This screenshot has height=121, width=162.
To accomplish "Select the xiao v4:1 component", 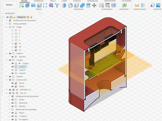I will tap(23, 93).
